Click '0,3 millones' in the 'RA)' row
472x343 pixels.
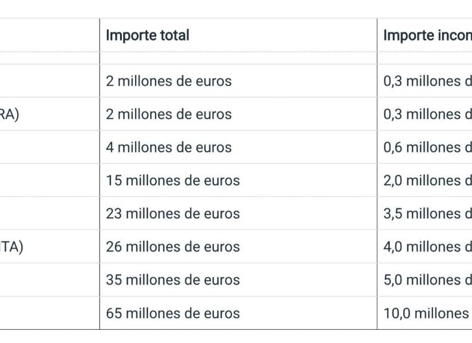tap(427, 114)
